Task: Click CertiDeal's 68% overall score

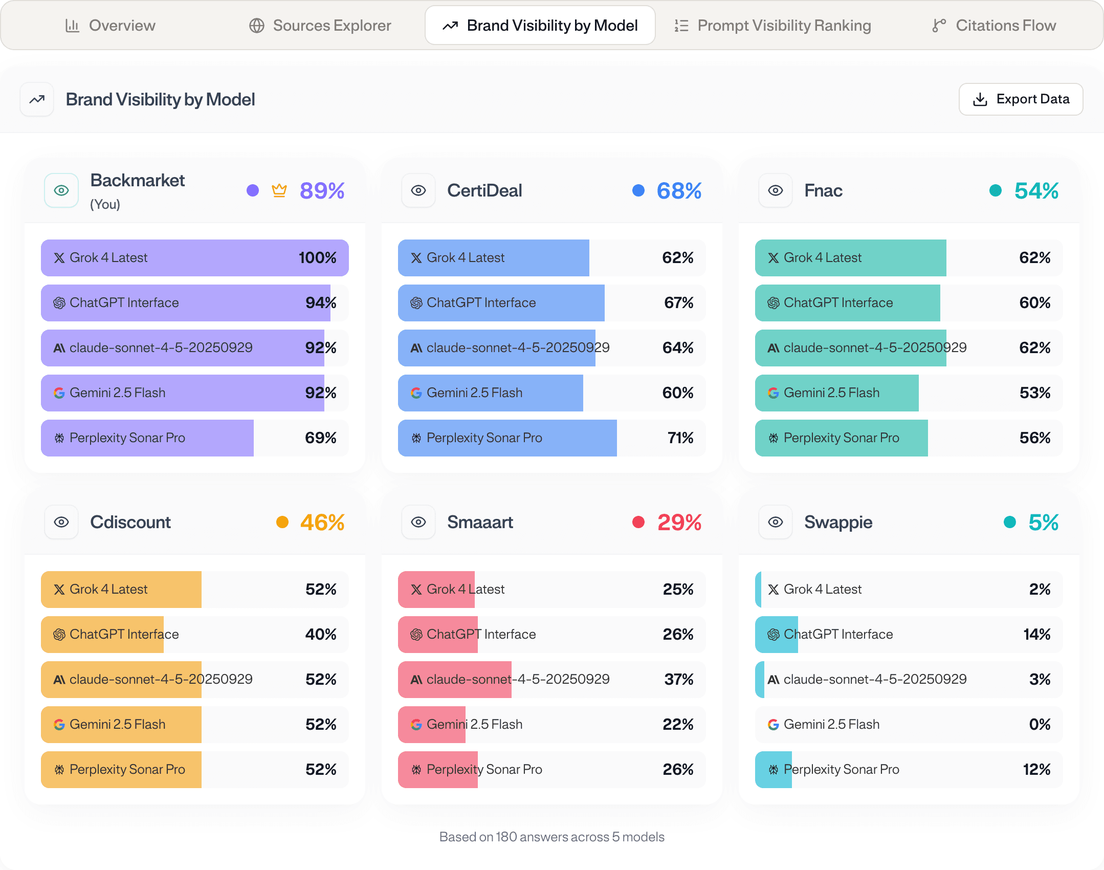Action: (x=679, y=191)
